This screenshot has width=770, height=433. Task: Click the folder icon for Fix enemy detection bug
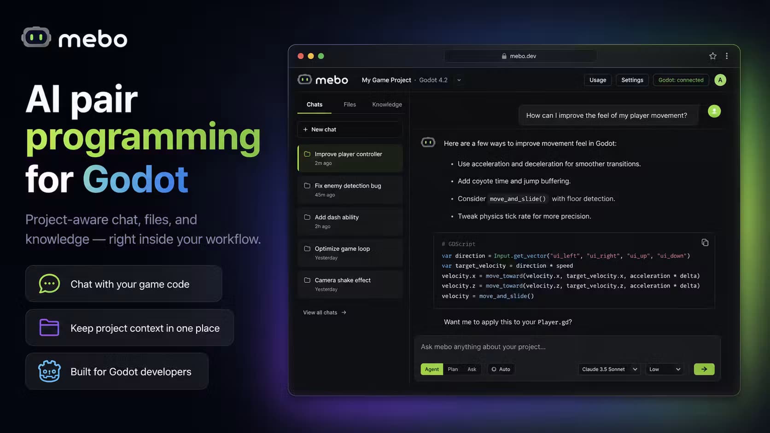[307, 186]
